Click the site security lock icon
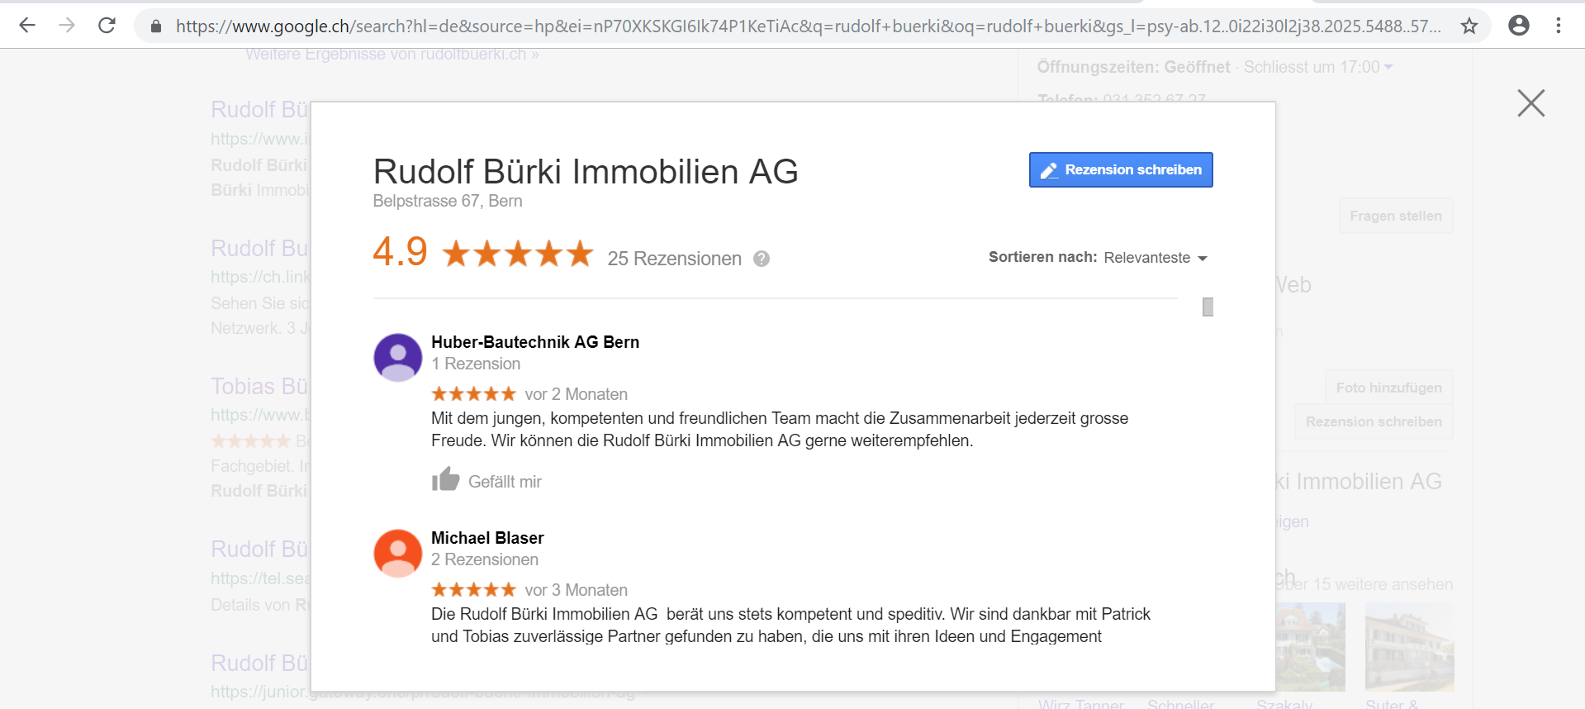The width and height of the screenshot is (1585, 709). click(x=155, y=26)
